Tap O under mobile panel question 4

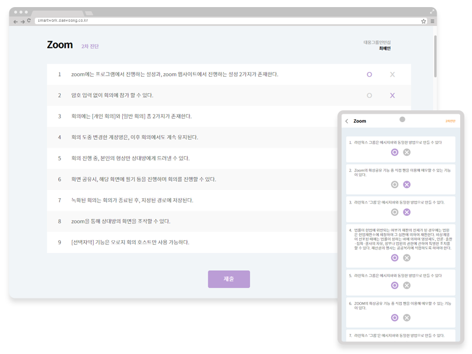coord(395,258)
